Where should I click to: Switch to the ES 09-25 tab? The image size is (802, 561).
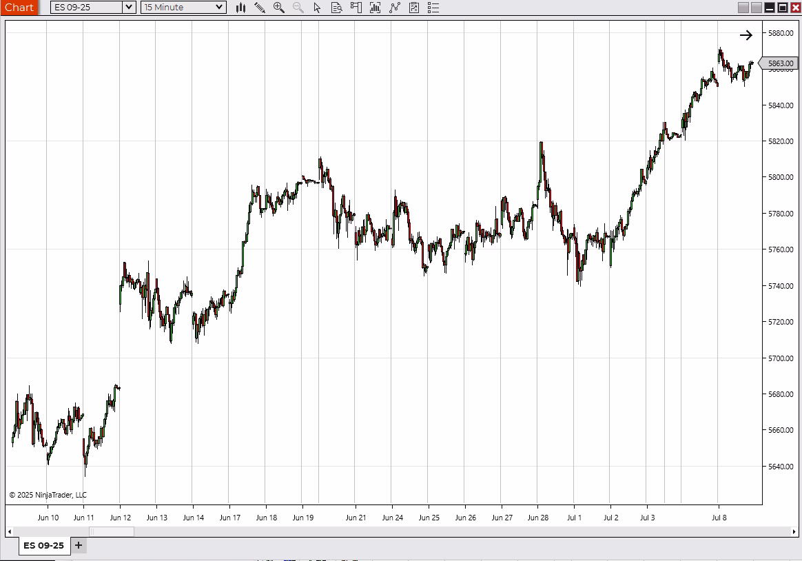(x=43, y=545)
